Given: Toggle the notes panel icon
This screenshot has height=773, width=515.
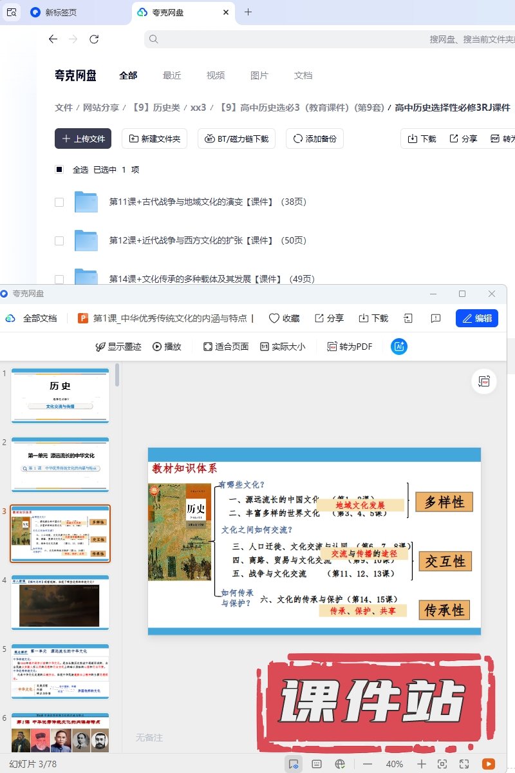Looking at the screenshot, I should (317, 764).
